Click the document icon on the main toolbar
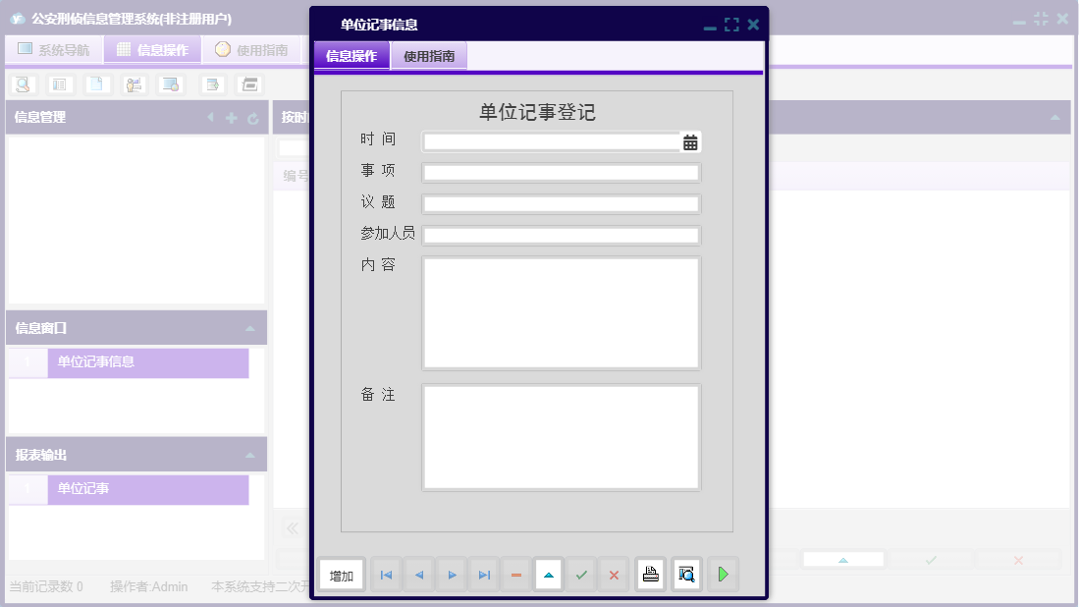1079x607 pixels. tap(95, 84)
